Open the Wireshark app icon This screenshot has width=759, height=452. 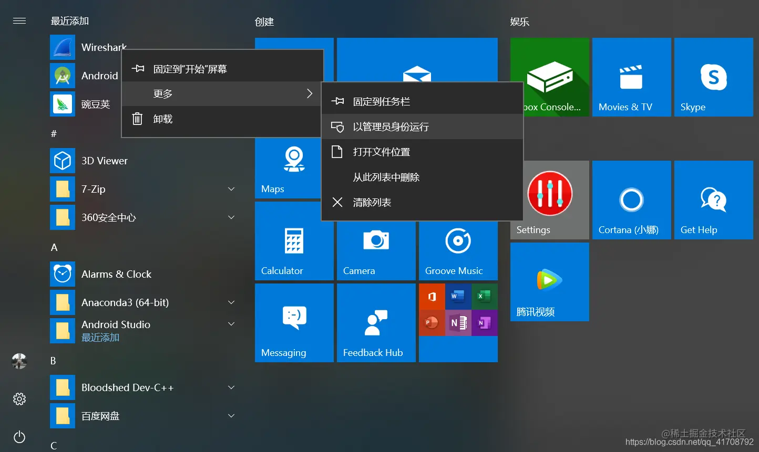click(63, 47)
